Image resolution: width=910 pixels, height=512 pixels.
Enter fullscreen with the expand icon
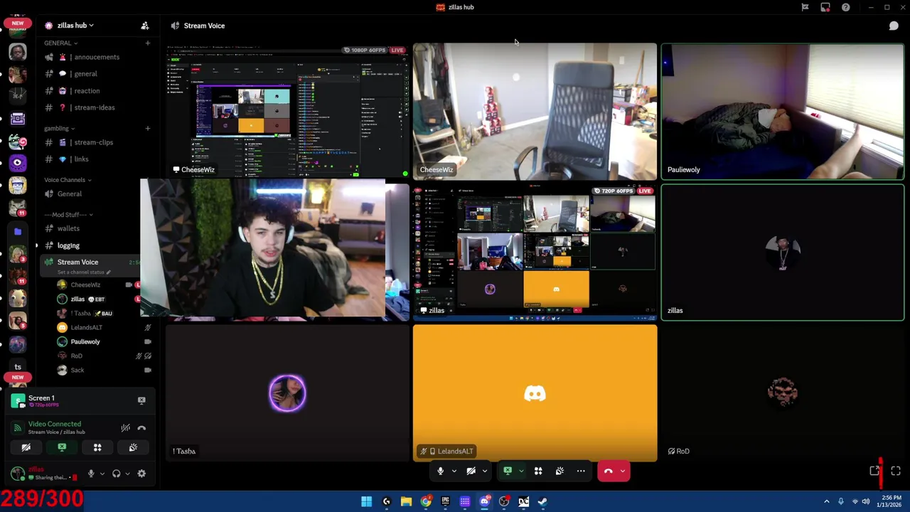(x=896, y=471)
